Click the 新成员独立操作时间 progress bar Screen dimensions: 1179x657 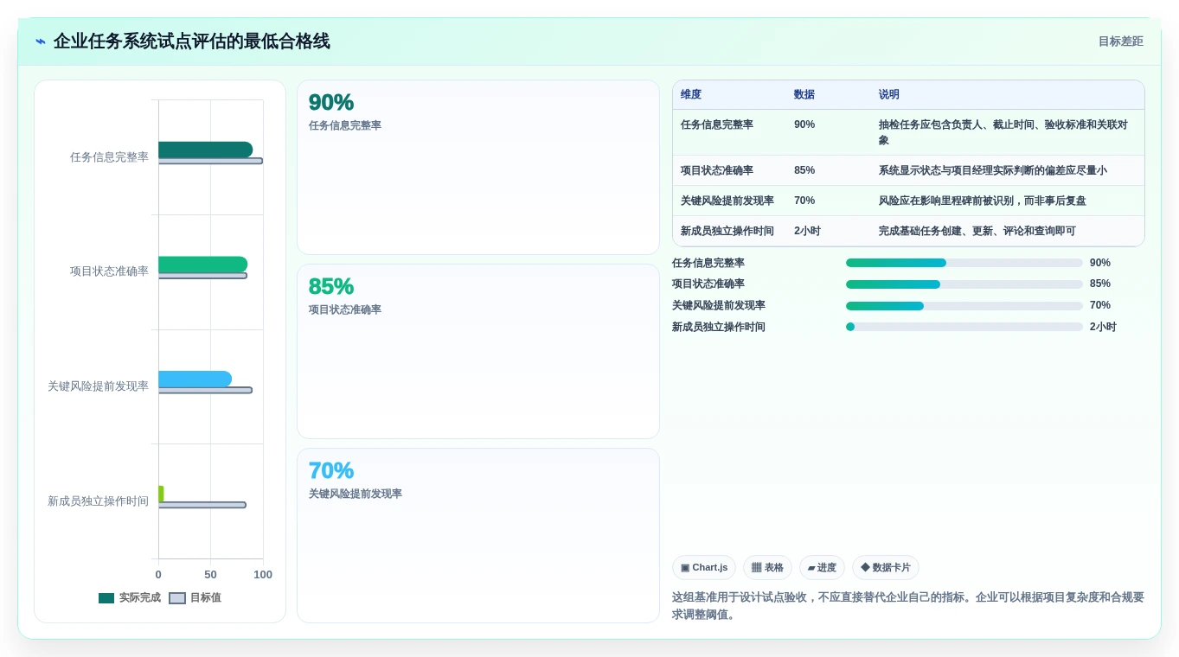964,327
